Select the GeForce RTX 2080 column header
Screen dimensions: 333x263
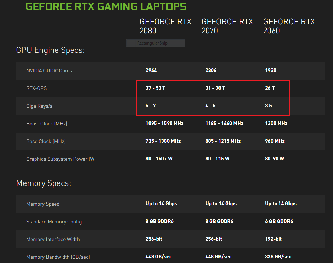pos(165,26)
